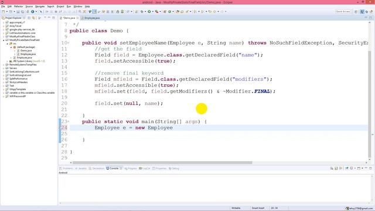Minimize the editor area
The width and height of the screenshot is (375, 211).
click(x=366, y=18)
